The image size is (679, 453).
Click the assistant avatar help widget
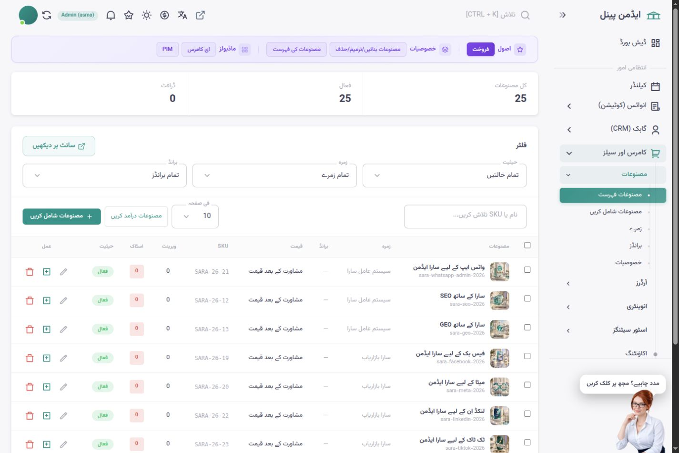[641, 421]
